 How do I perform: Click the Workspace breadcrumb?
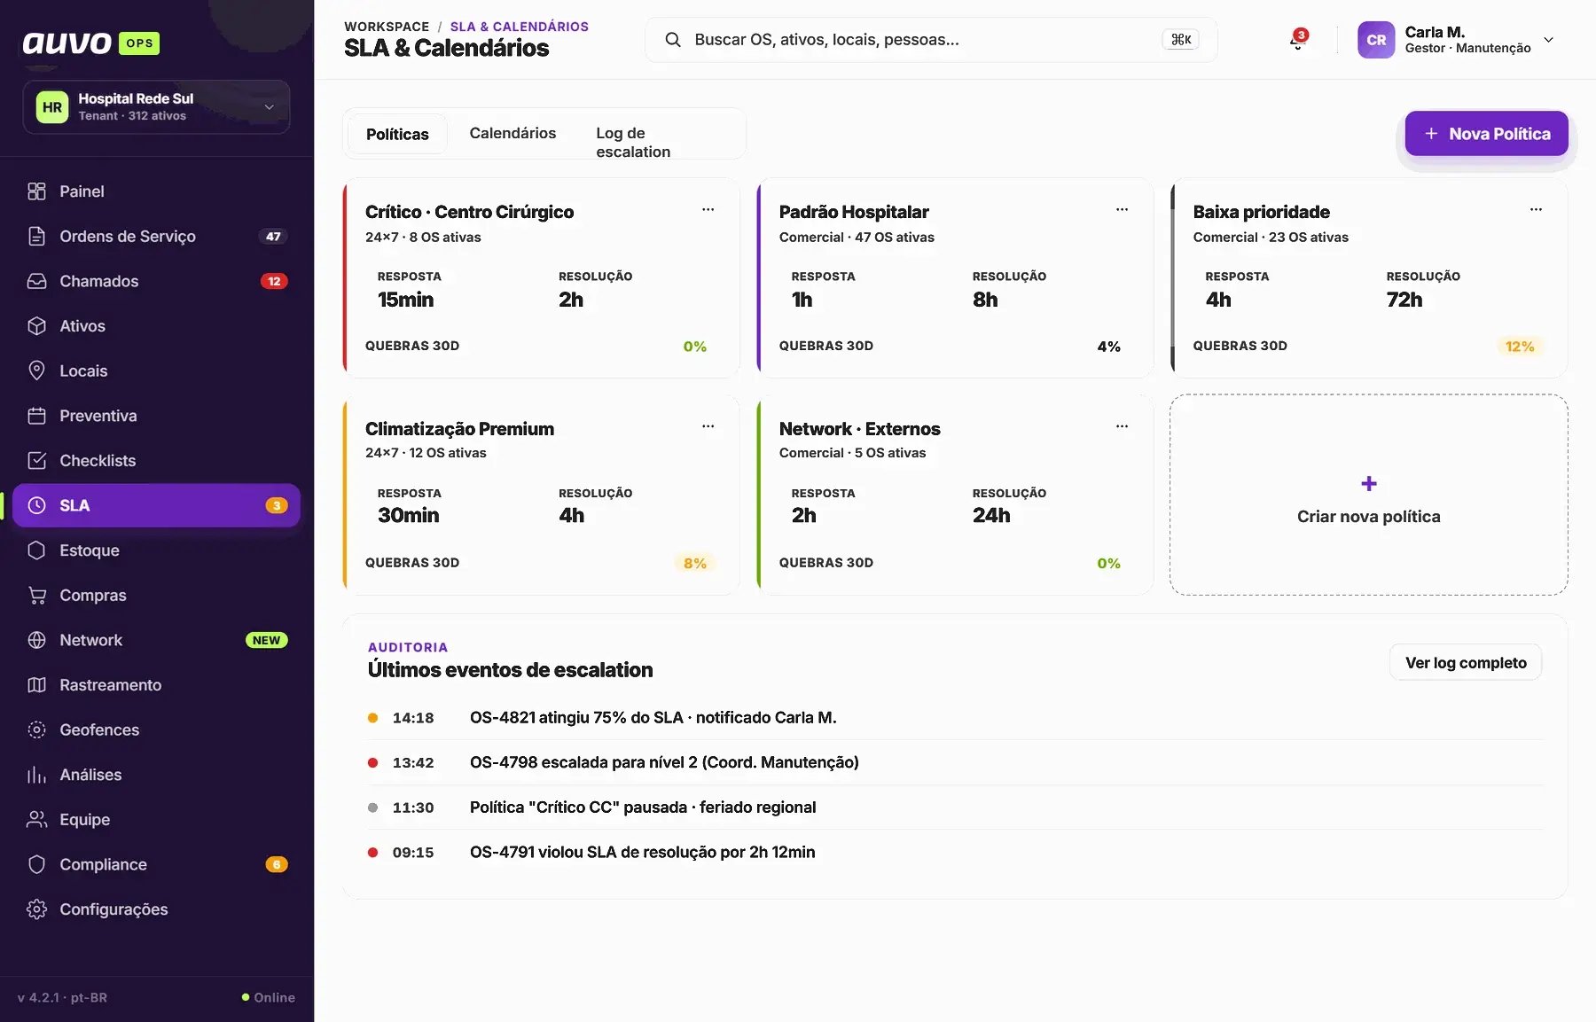click(x=387, y=27)
